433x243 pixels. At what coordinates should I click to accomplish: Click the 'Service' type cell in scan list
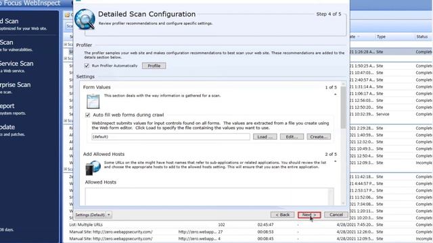pyautogui.click(x=383, y=114)
